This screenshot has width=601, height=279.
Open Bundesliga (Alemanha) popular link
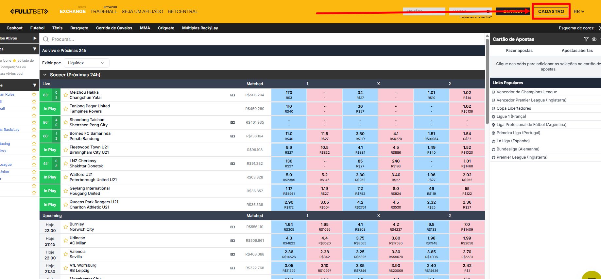point(518,149)
